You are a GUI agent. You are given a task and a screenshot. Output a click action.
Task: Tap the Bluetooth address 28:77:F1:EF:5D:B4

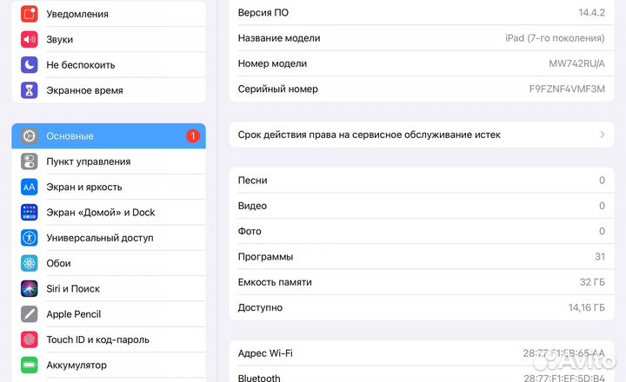(564, 378)
